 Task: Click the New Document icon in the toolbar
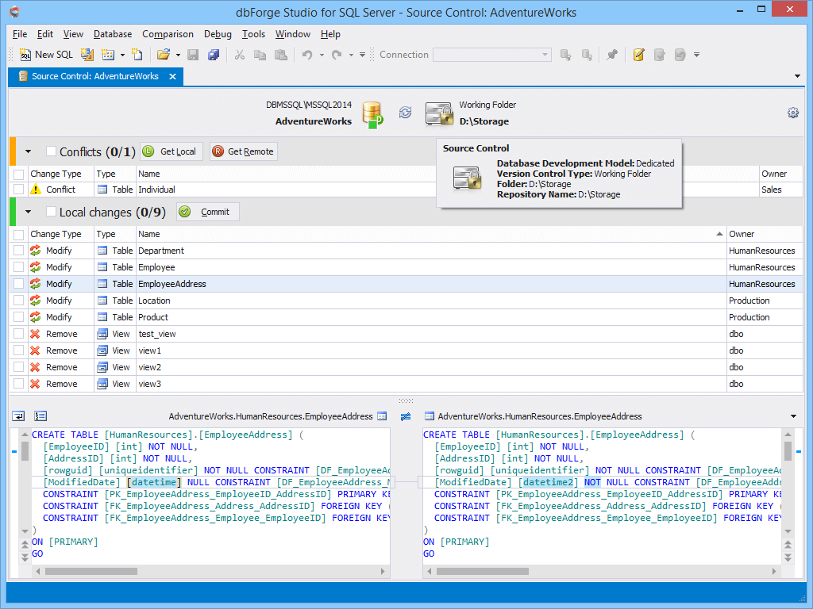tap(137, 55)
